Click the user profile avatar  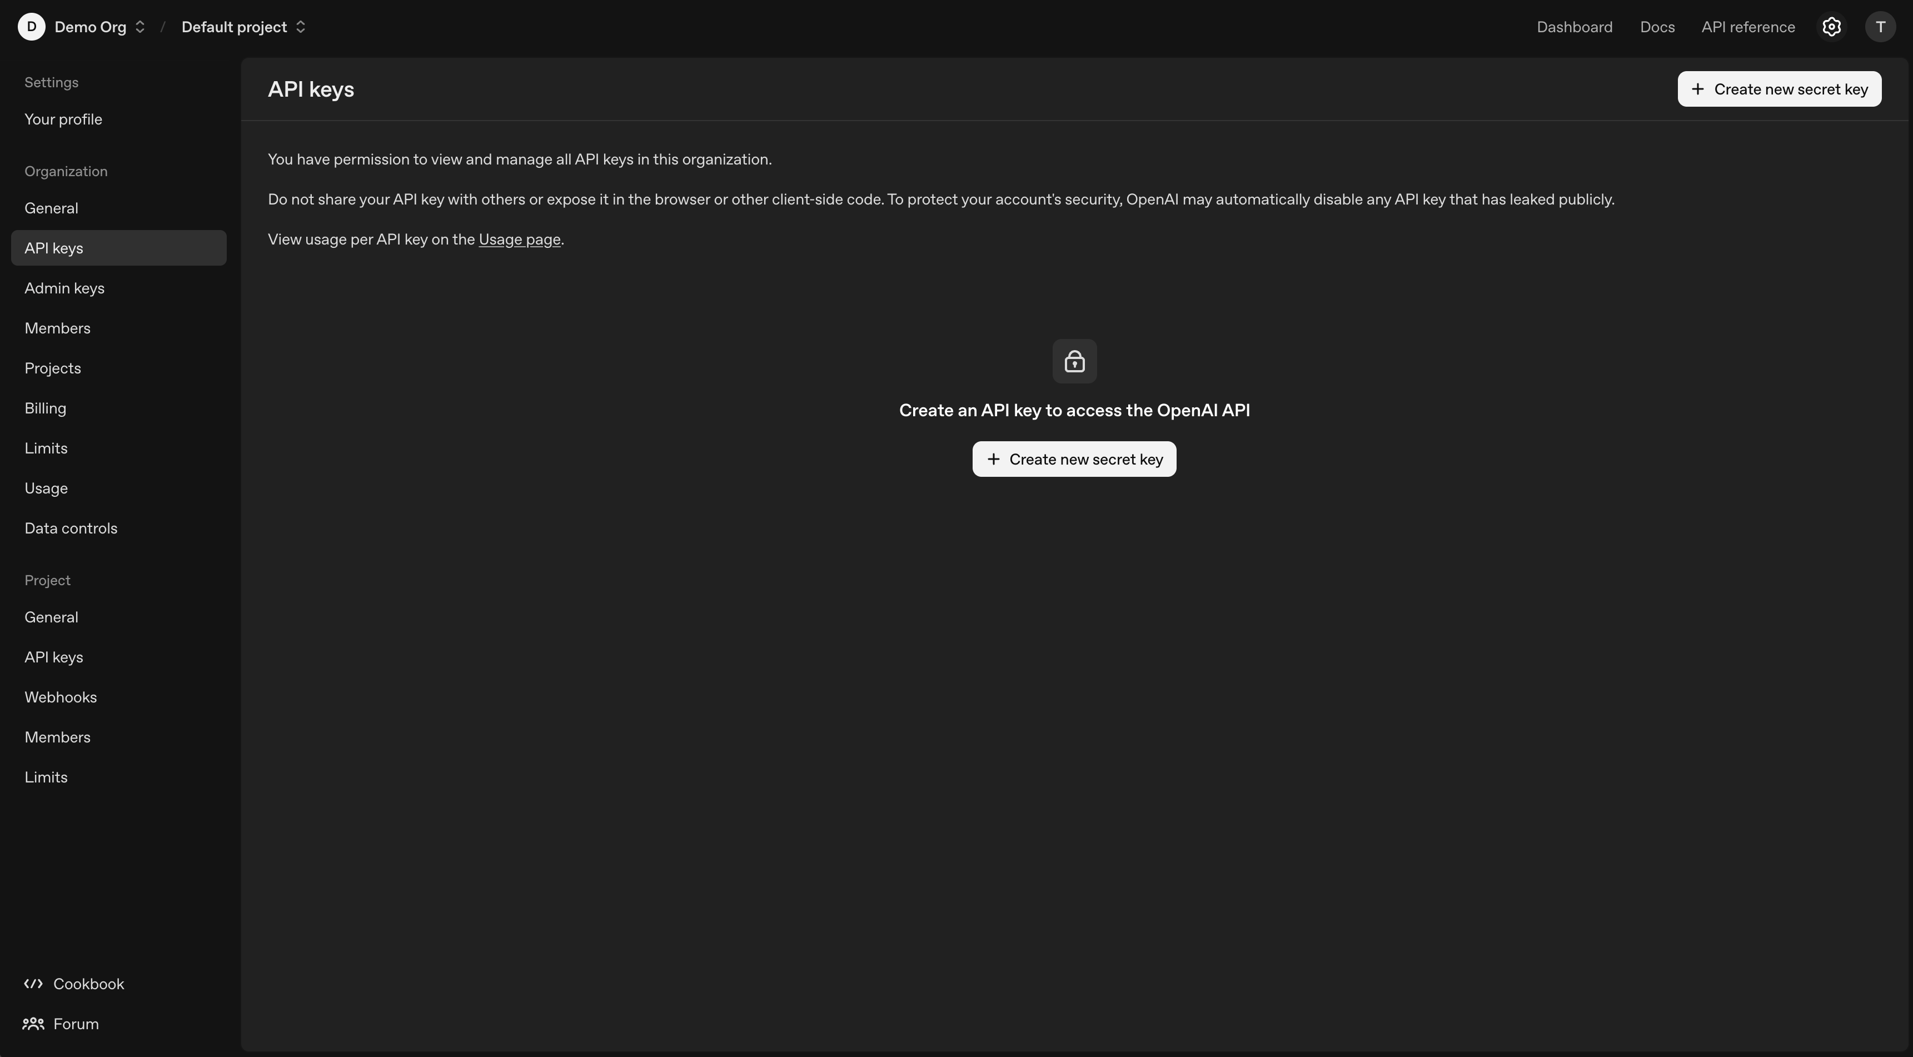(x=1880, y=27)
